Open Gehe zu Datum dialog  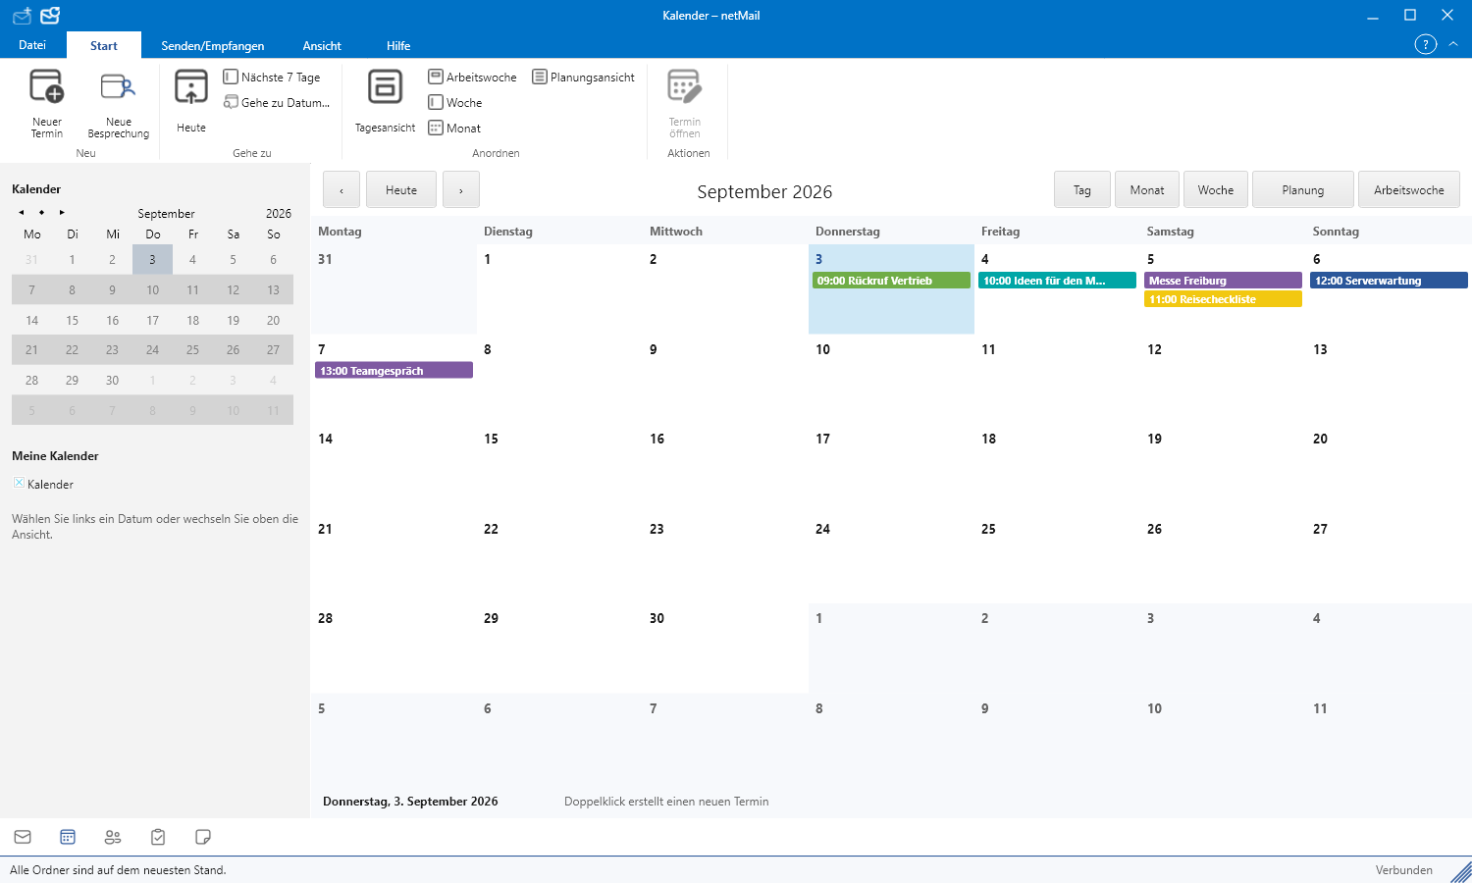pyautogui.click(x=277, y=102)
